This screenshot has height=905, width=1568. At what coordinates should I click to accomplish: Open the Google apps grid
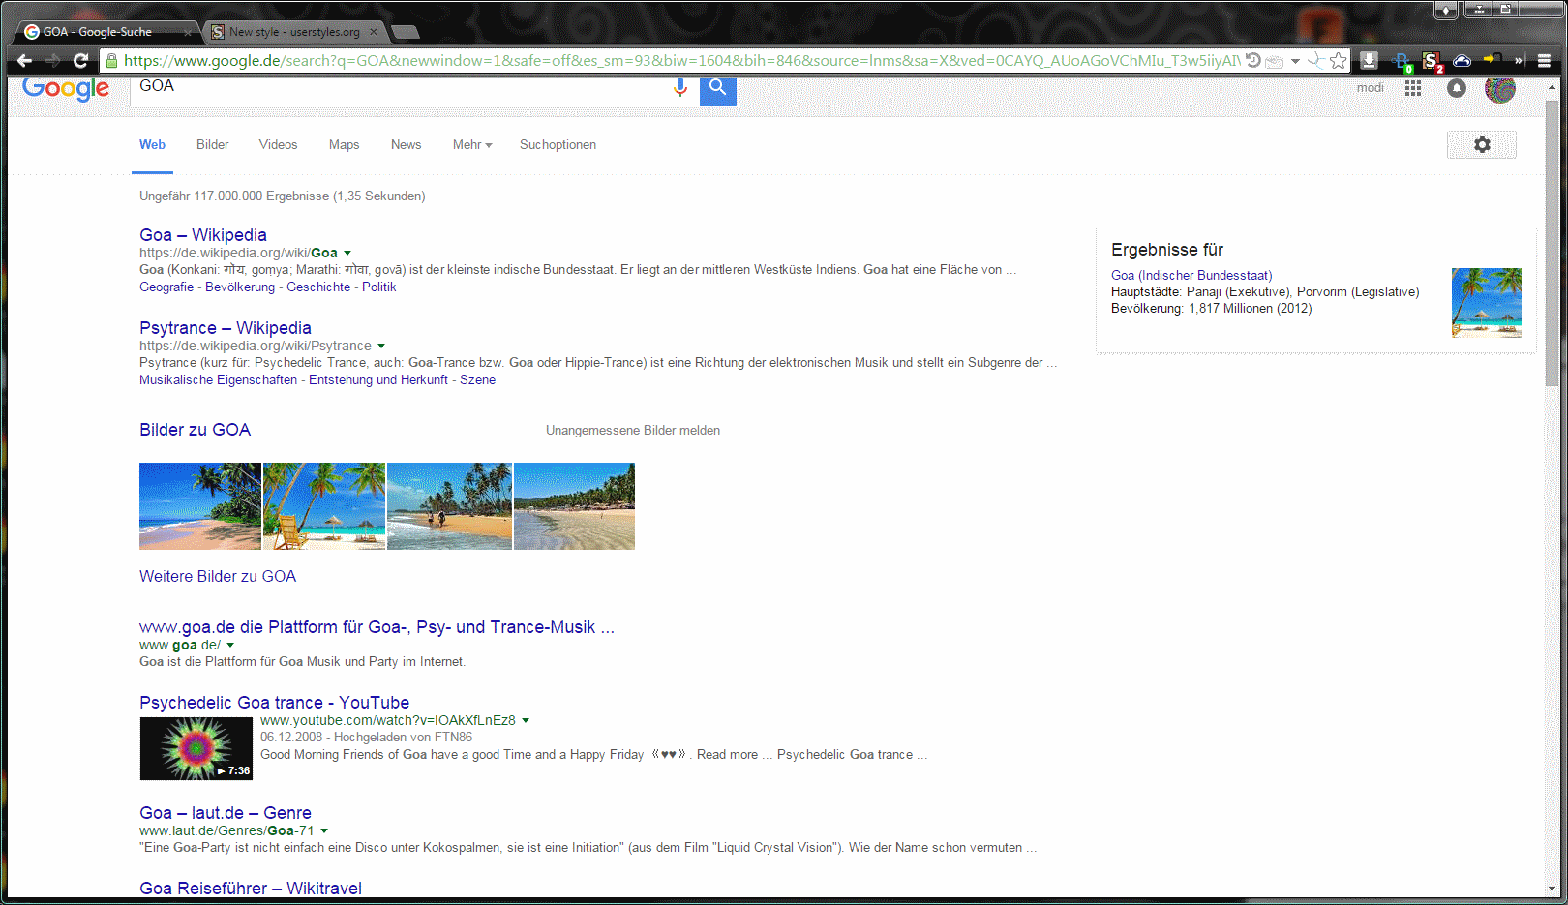tap(1413, 88)
